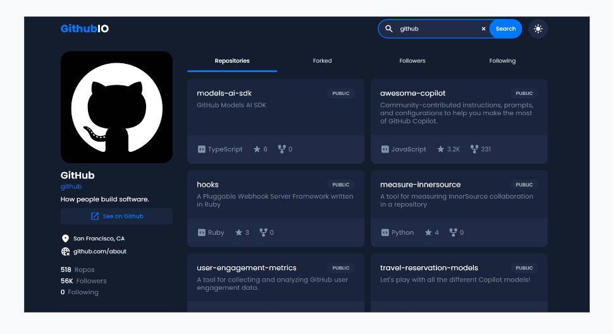Click the location pin icon
This screenshot has height=334, width=613.
[x=65, y=238]
